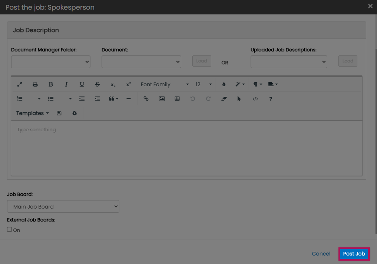Open text alignment menu
Screen dimensions: 377x264
[273, 84]
